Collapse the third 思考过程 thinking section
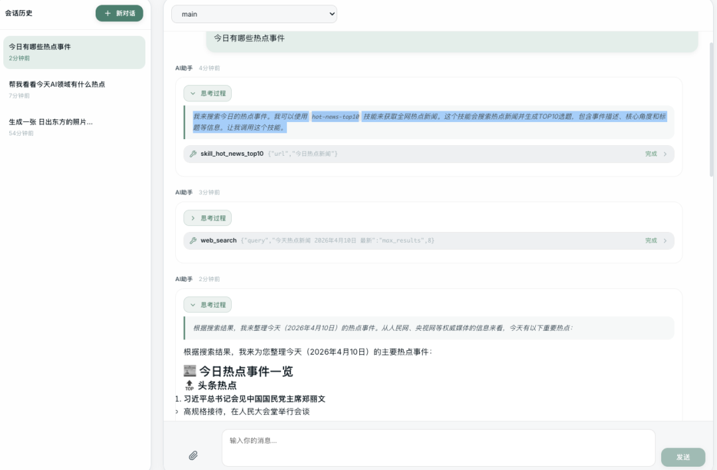The width and height of the screenshot is (717, 470). click(207, 305)
